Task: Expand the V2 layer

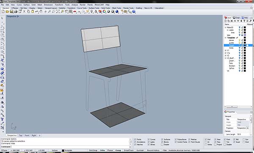Action: pos(225,56)
